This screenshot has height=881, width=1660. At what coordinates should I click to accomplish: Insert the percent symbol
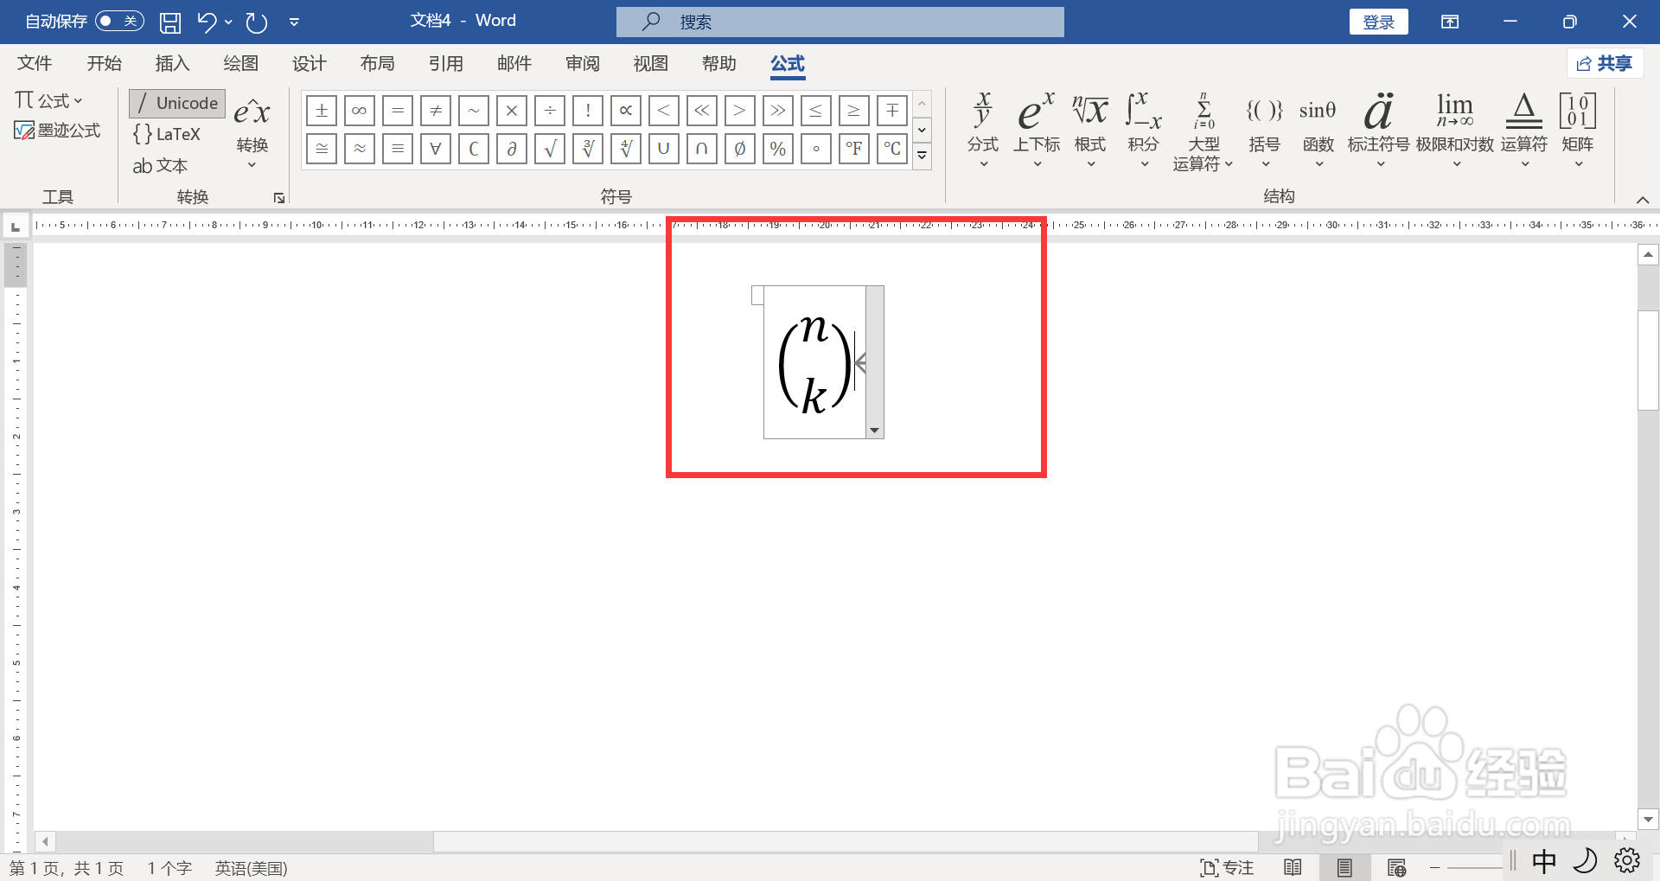778,149
